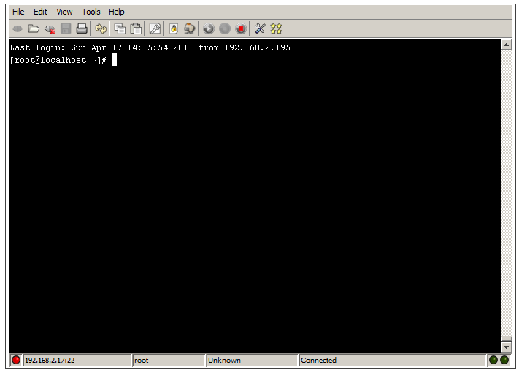
Task: Click the scrollbar up arrow
Action: (507, 45)
